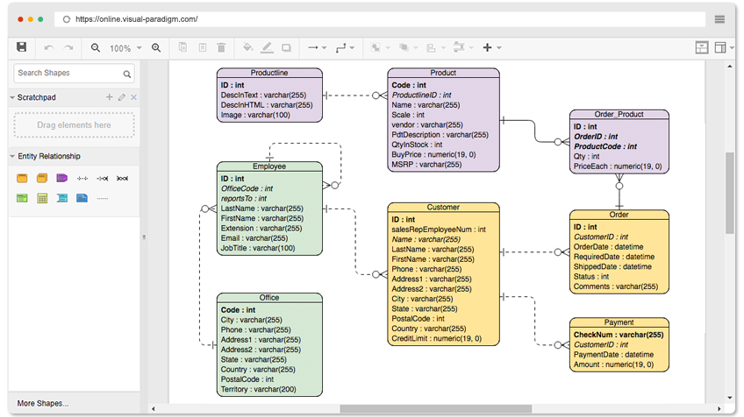Click the Paste icon in toolbar
Viewport: 744px width, 417px height.
(x=203, y=47)
